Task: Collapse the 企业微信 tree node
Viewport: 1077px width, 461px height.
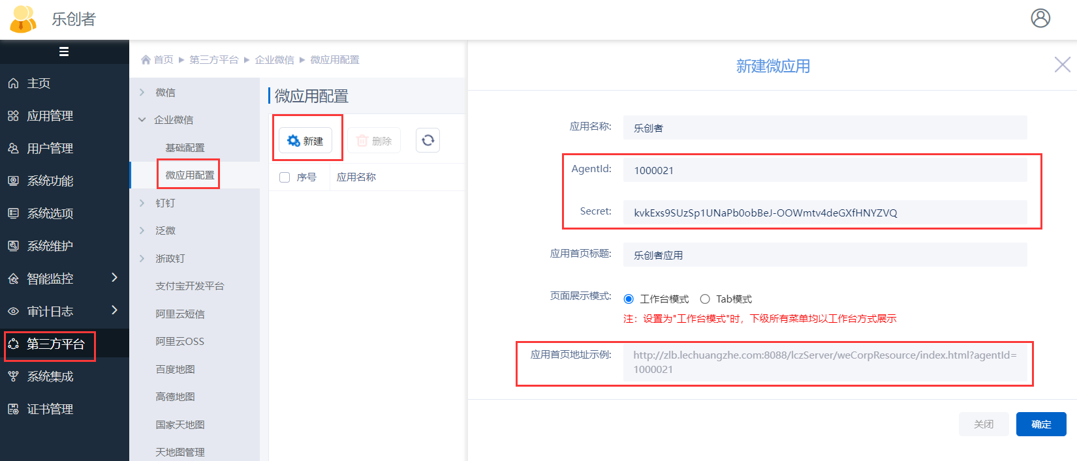Action: click(142, 120)
